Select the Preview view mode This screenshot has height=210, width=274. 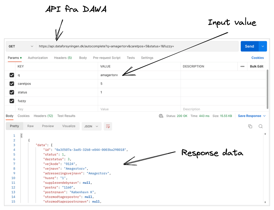click(48, 126)
